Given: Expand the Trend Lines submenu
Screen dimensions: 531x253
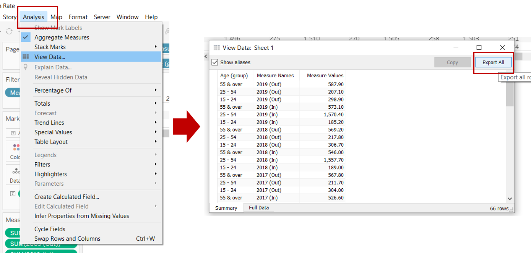Looking at the screenshot, I should (49, 122).
